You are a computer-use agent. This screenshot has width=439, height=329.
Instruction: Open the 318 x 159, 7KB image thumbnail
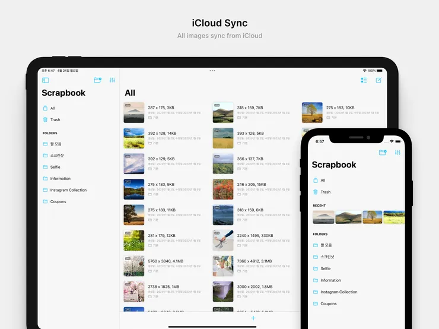click(x=223, y=113)
